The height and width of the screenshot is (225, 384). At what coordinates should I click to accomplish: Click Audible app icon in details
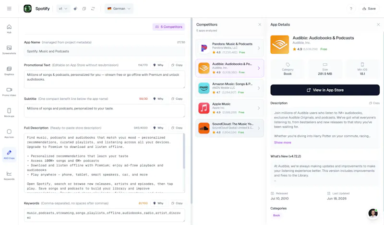click(280, 45)
